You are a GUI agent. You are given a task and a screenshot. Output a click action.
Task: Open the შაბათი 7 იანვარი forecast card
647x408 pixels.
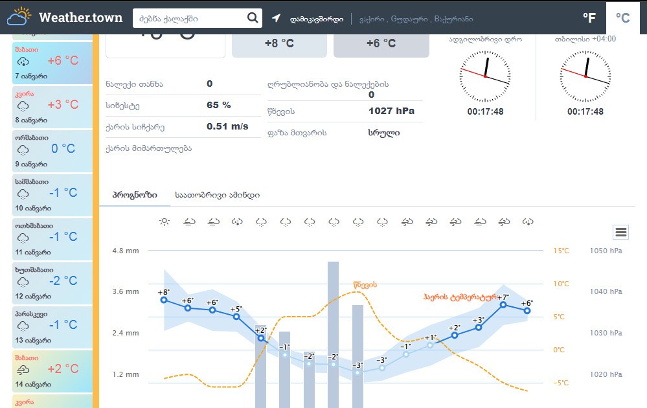coord(52,63)
